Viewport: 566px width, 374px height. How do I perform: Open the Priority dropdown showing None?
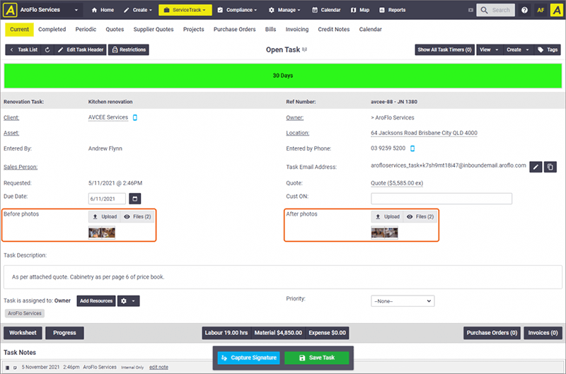pos(403,301)
